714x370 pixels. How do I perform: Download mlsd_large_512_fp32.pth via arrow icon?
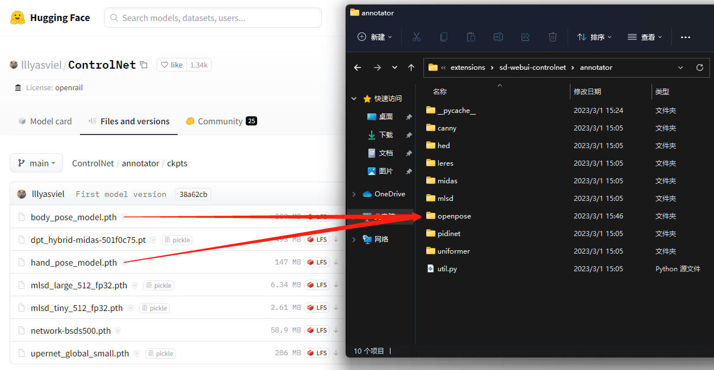coord(336,285)
